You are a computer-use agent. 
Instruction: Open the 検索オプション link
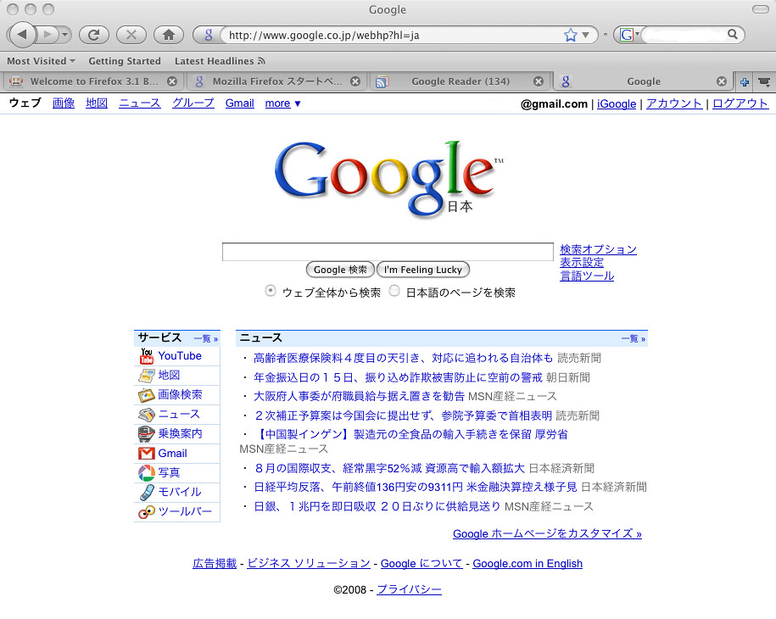[x=598, y=249]
